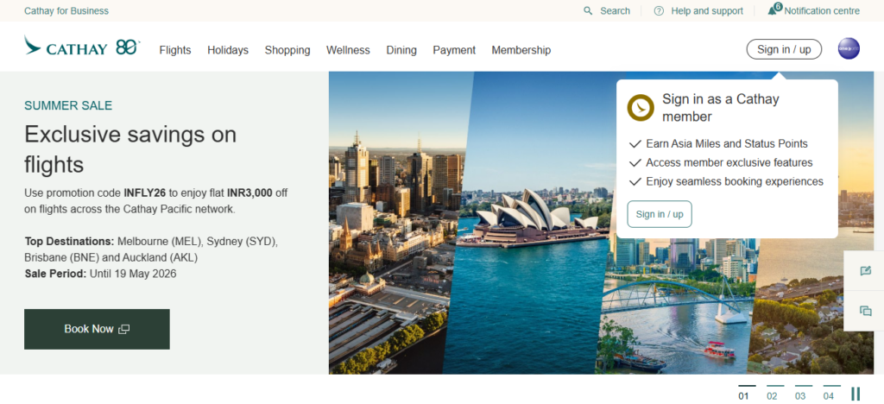Image resolution: width=884 pixels, height=404 pixels.
Task: Open the Membership menu
Action: (521, 50)
